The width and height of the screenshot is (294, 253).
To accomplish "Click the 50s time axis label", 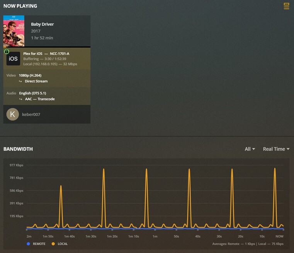I will [176, 236].
